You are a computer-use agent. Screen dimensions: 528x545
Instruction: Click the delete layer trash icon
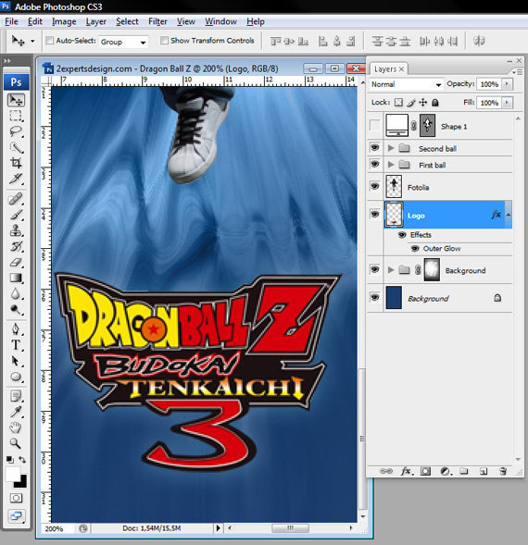tap(503, 471)
